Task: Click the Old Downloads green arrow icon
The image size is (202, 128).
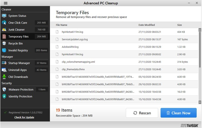Action: pyautogui.click(x=4, y=77)
